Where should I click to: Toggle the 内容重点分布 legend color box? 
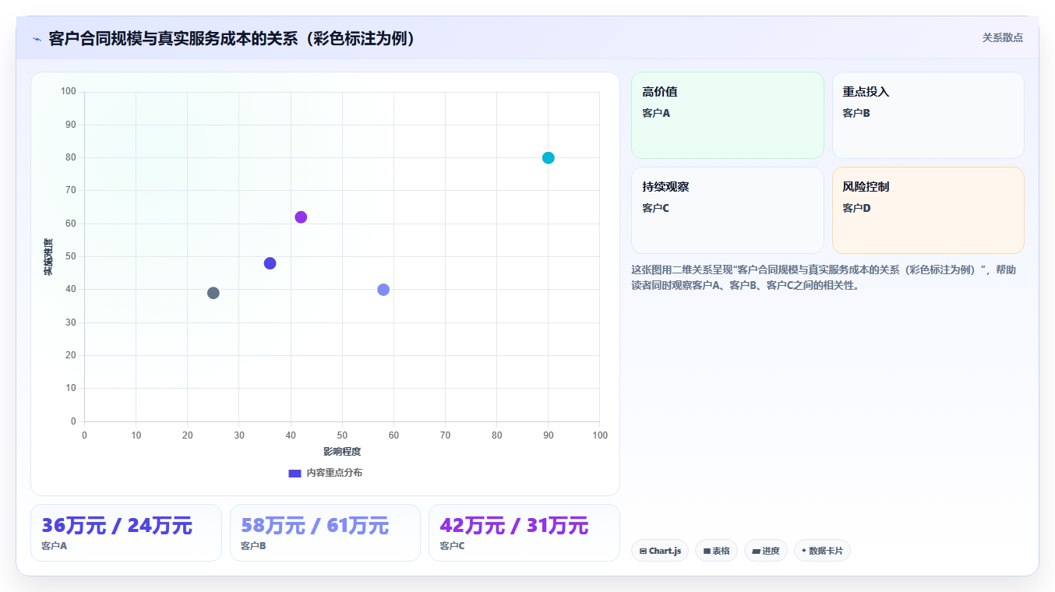pos(295,473)
